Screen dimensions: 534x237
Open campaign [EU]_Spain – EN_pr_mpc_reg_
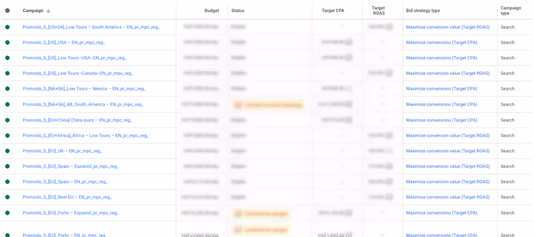tap(65, 182)
